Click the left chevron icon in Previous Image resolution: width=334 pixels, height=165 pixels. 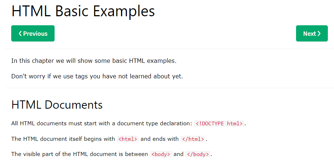coord(20,34)
